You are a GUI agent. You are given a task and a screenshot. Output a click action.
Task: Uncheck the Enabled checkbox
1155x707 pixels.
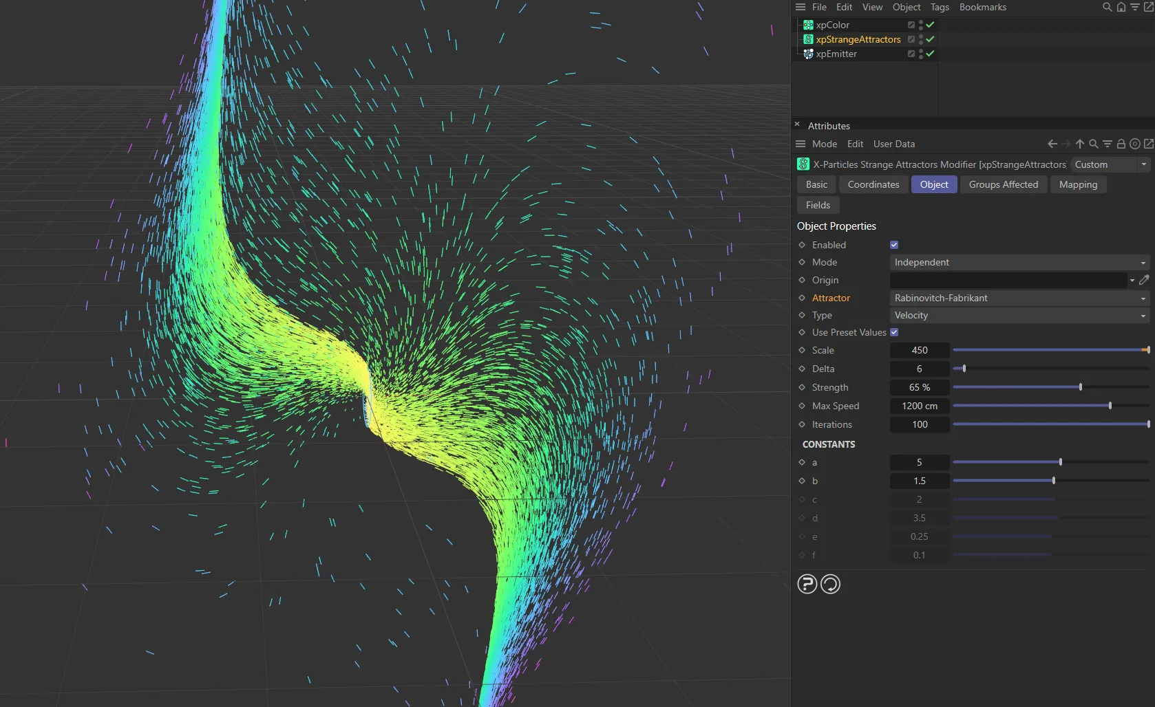[x=894, y=245]
